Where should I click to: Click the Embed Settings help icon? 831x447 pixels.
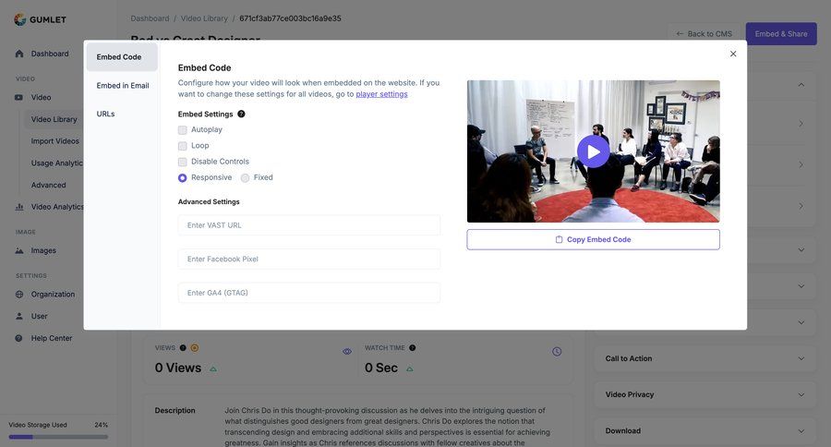(241, 115)
